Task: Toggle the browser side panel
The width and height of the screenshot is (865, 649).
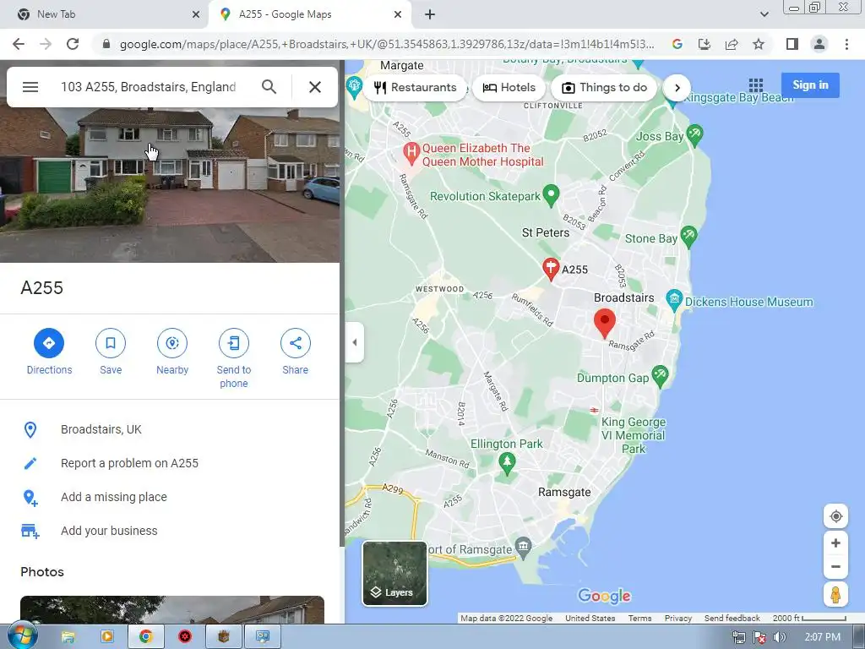Action: click(x=792, y=44)
